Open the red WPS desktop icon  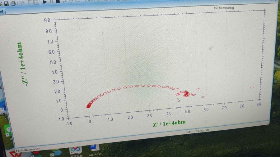pyautogui.click(x=16, y=154)
